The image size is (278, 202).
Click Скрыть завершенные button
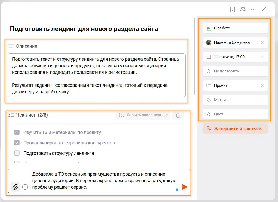click(x=143, y=115)
